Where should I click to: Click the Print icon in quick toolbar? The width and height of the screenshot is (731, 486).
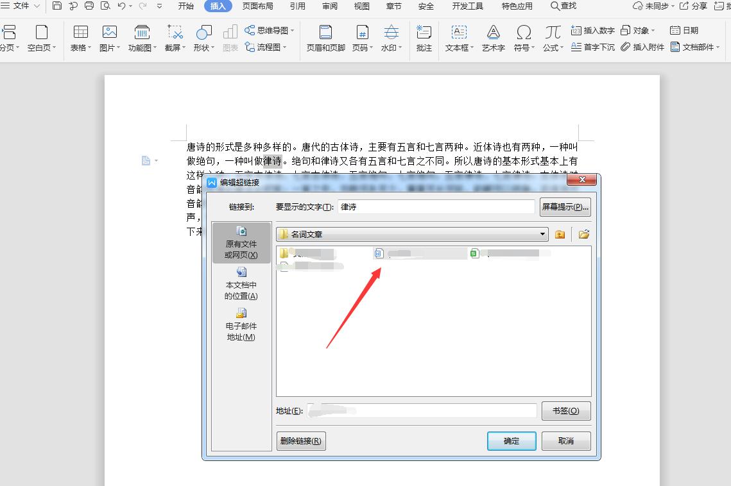[89, 6]
